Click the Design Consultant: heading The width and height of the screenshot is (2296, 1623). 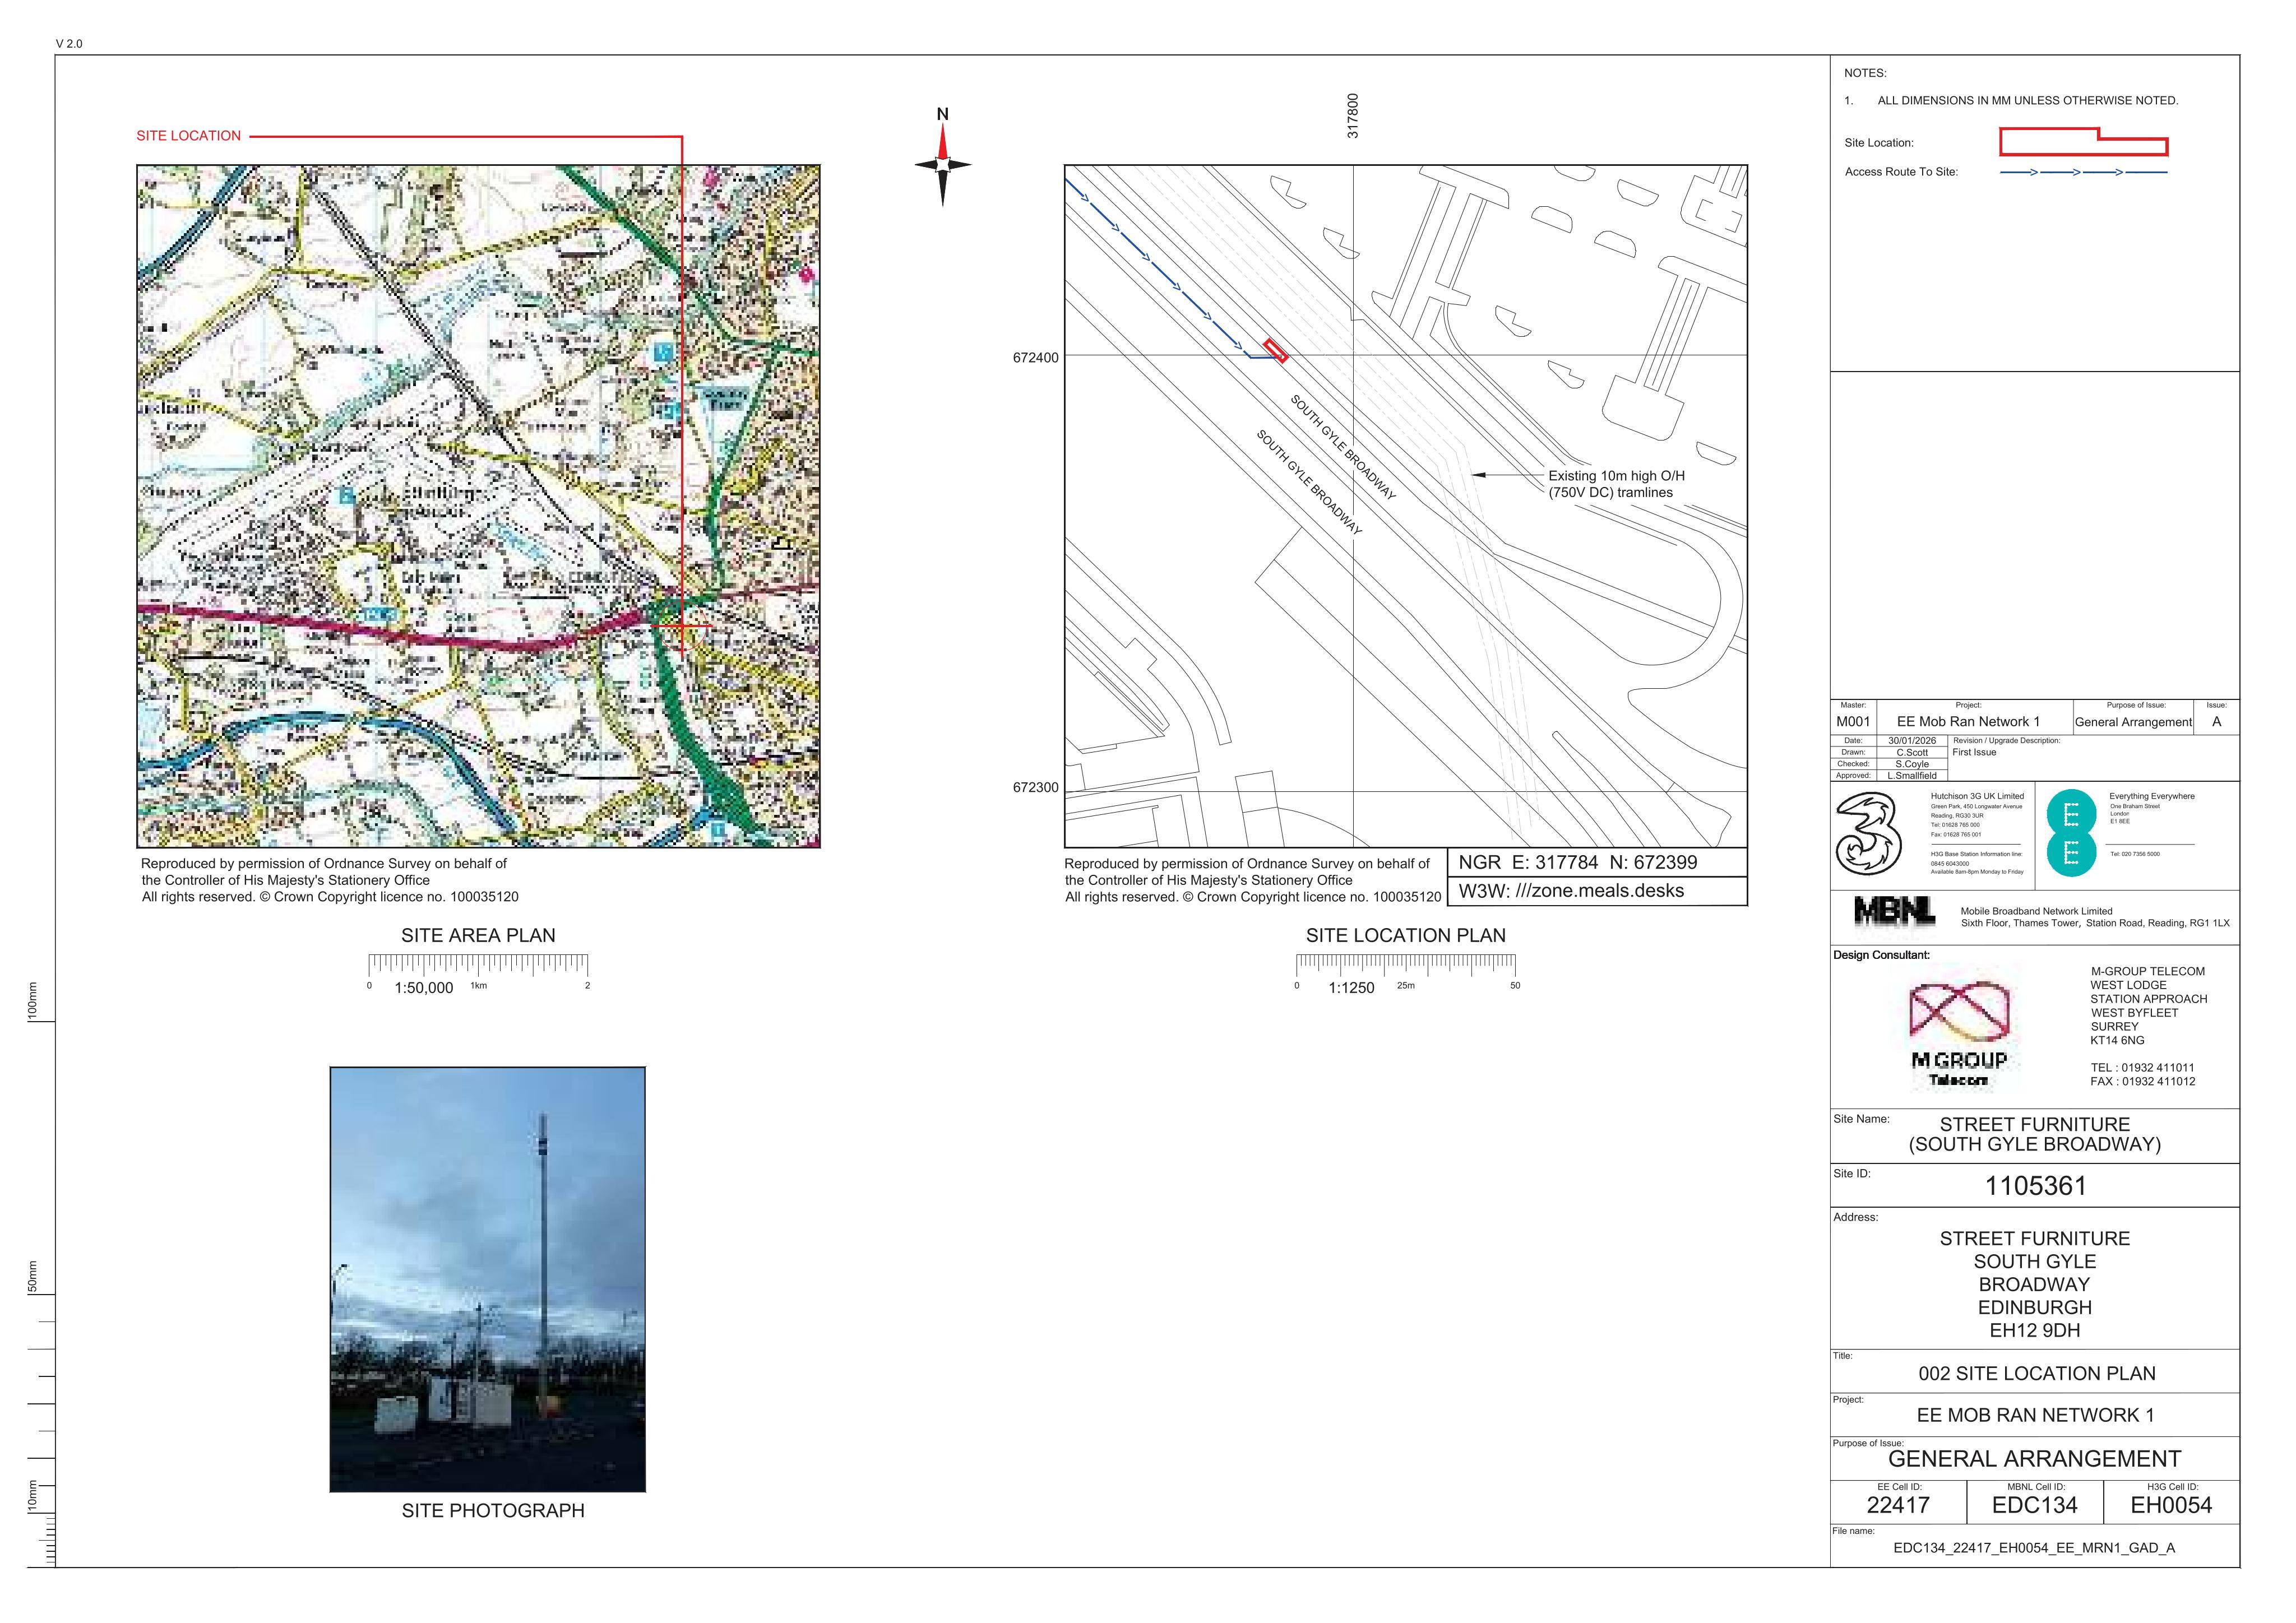pos(1881,955)
